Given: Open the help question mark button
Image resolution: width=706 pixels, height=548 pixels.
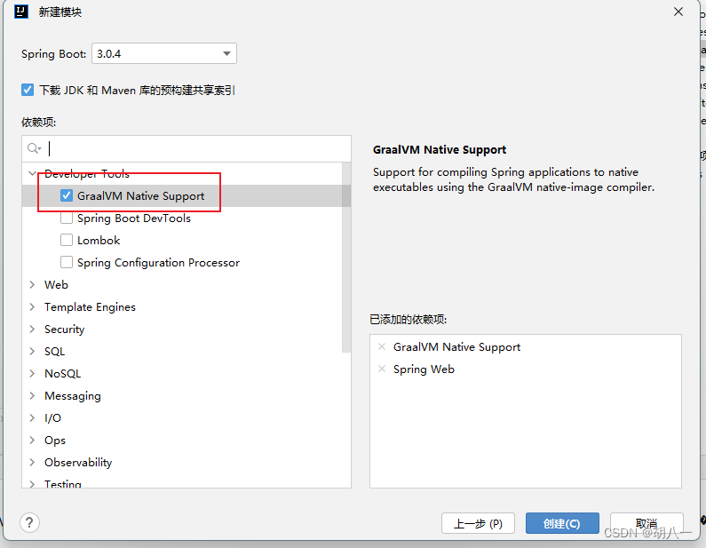Looking at the screenshot, I should (x=29, y=523).
